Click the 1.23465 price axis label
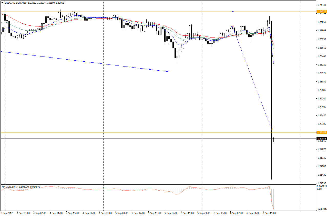The height and width of the screenshot is (216, 327). pyautogui.click(x=322, y=56)
